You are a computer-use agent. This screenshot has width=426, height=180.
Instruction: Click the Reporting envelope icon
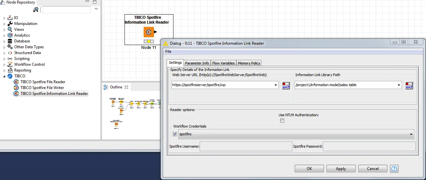point(10,70)
